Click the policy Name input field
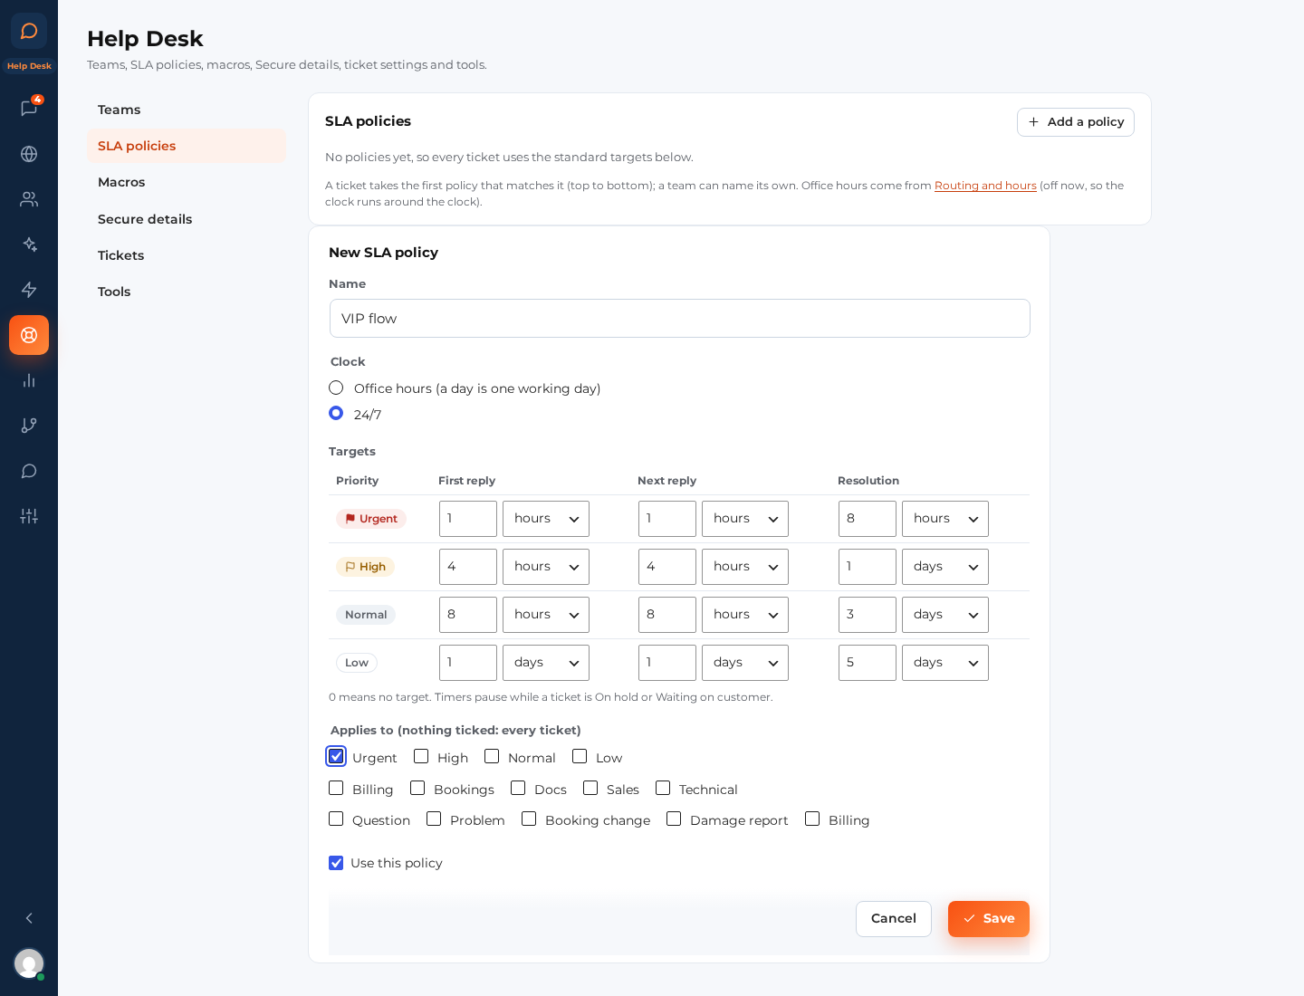Screen dimensions: 1304x996 pyautogui.click(x=680, y=319)
